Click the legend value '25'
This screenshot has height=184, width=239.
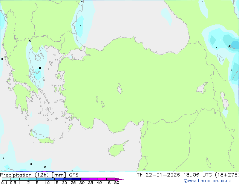point(73,182)
